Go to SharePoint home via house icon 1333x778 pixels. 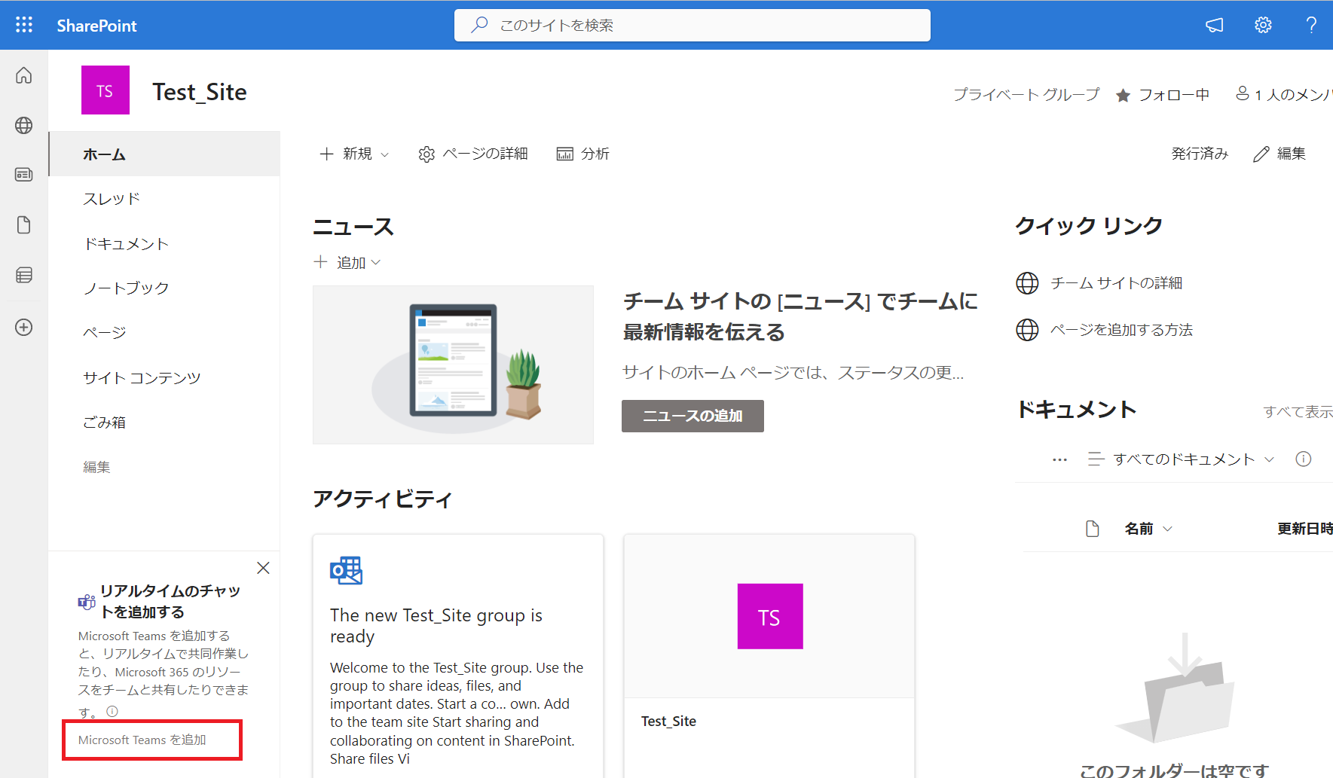(24, 75)
